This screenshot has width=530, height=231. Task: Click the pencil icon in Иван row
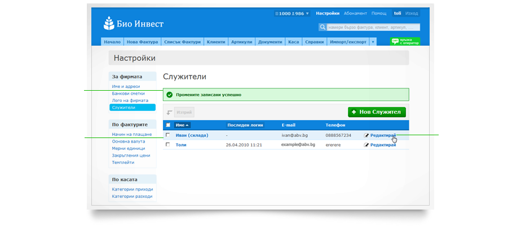pyautogui.click(x=366, y=135)
